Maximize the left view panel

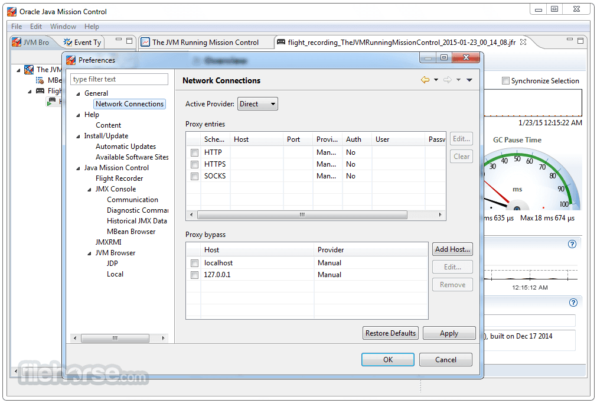click(x=129, y=40)
